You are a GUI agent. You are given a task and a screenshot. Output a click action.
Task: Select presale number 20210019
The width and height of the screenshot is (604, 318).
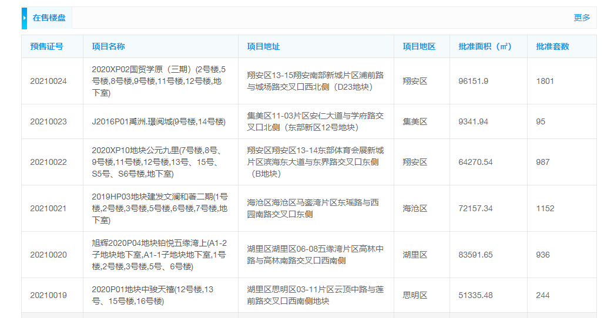[49, 295]
